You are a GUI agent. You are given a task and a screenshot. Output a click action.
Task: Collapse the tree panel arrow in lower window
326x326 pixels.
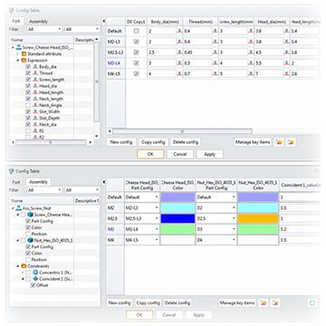[x=103, y=182]
